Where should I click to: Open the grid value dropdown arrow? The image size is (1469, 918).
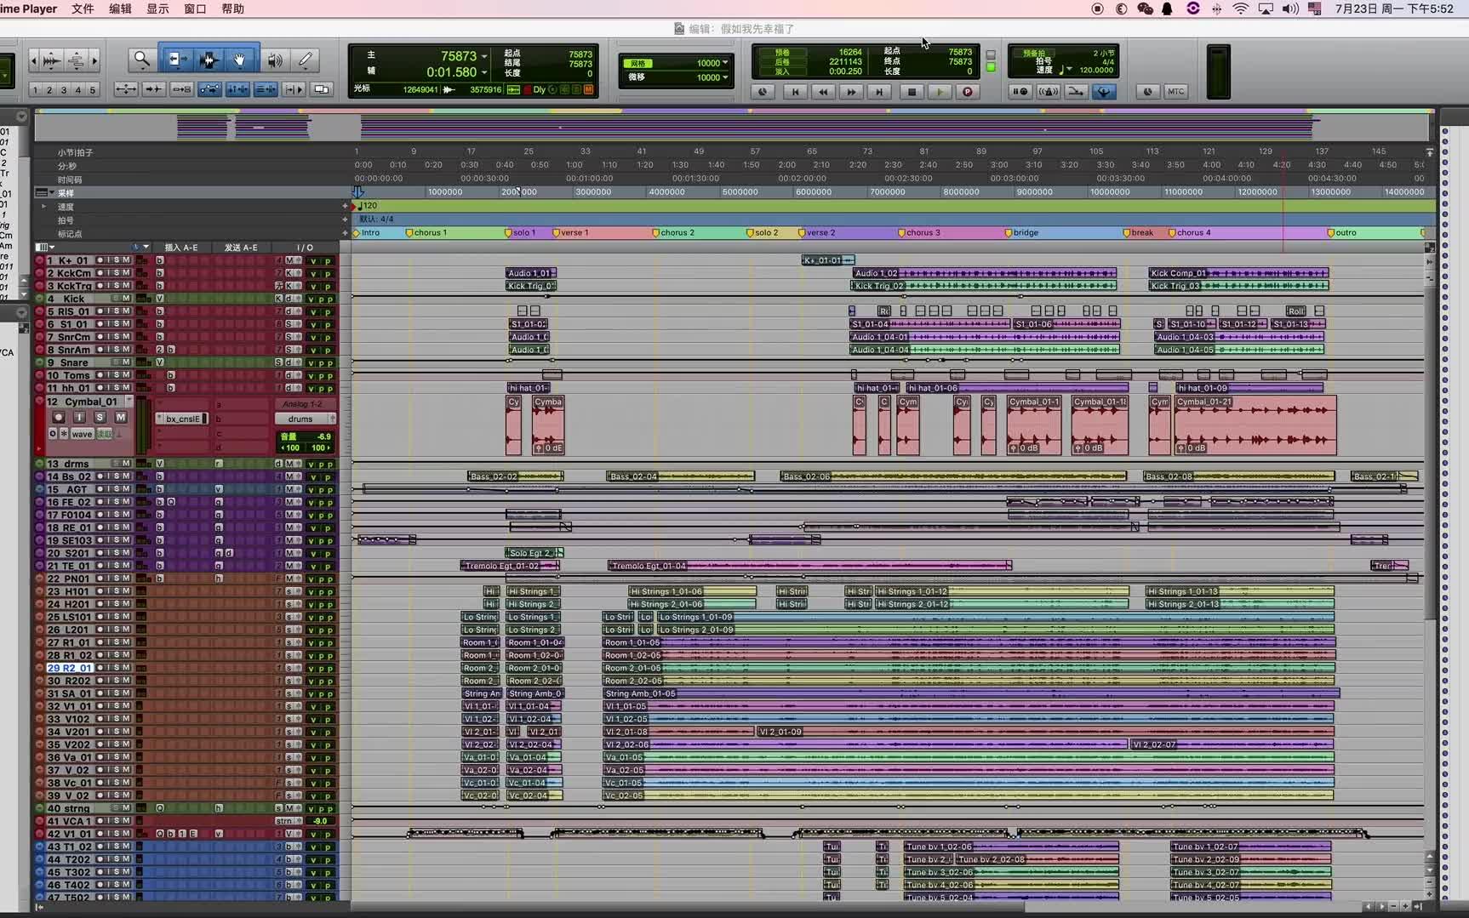(x=725, y=63)
